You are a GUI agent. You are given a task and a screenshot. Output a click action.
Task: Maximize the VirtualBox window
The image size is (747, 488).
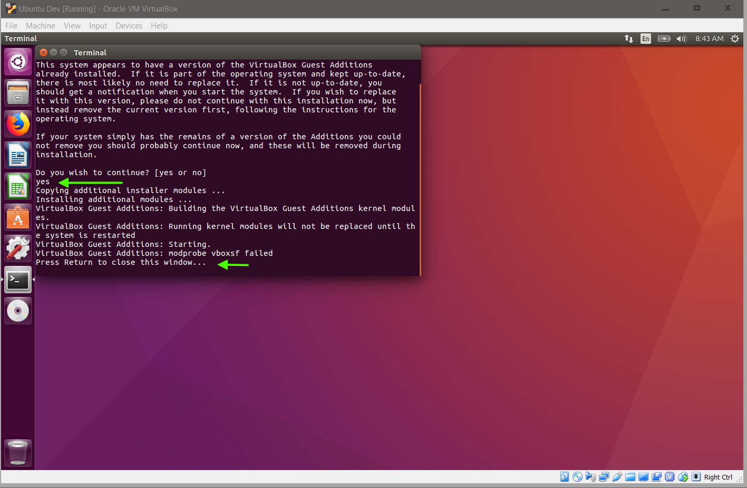(697, 8)
